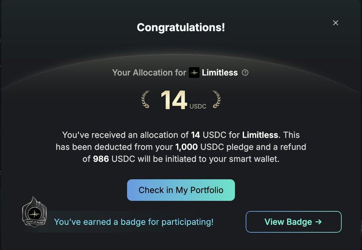This screenshot has width=362, height=250.
Task: Click the right laurel wreath icon
Action: point(216,100)
